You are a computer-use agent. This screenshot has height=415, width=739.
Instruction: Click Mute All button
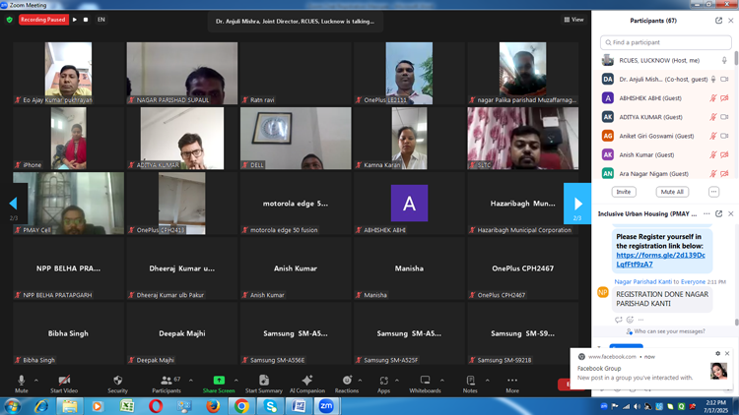[672, 192]
